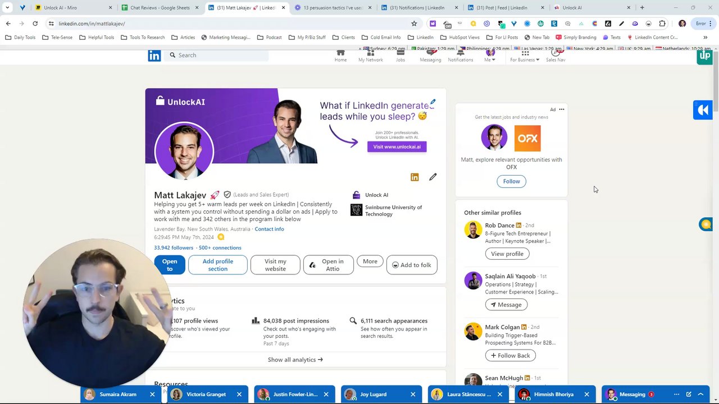This screenshot has width=719, height=404.
Task: Open messaging options three-dot icon
Action: 676,394
